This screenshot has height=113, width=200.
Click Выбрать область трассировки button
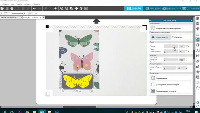[x=171, y=28]
